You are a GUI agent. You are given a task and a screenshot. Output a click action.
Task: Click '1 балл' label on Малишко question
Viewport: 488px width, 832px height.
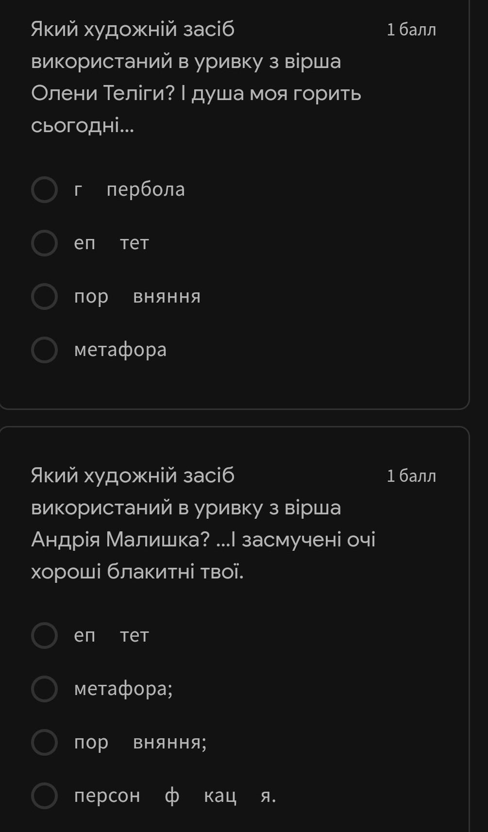(x=411, y=475)
